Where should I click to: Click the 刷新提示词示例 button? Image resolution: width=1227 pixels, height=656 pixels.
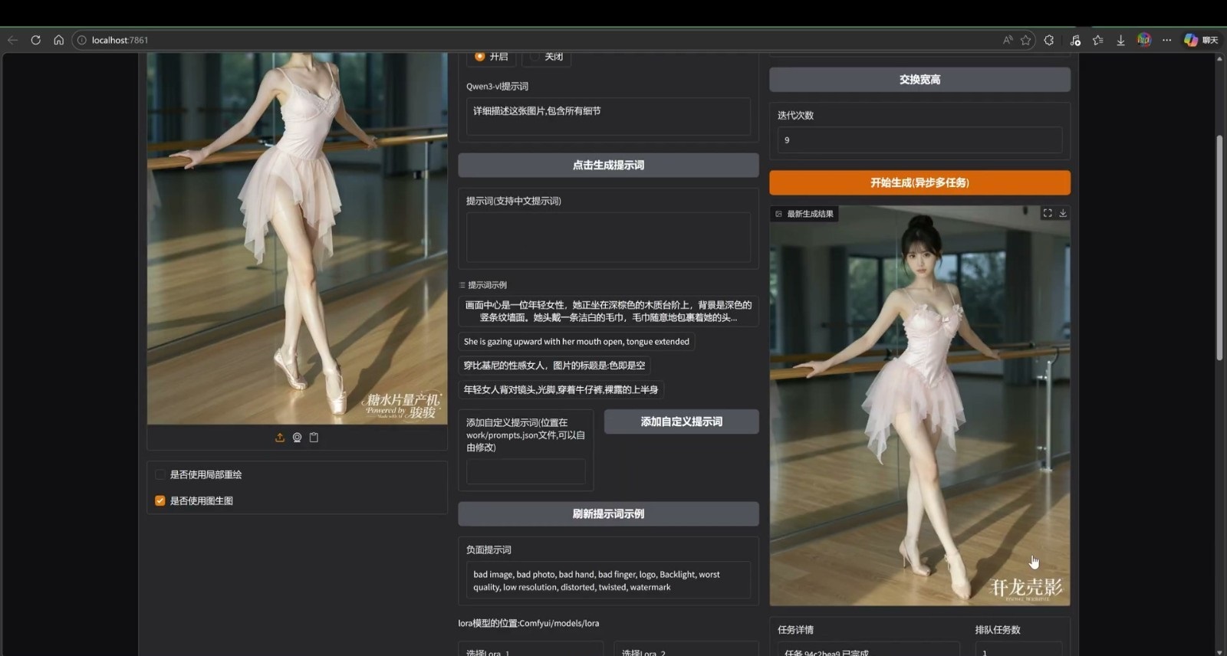tap(608, 513)
